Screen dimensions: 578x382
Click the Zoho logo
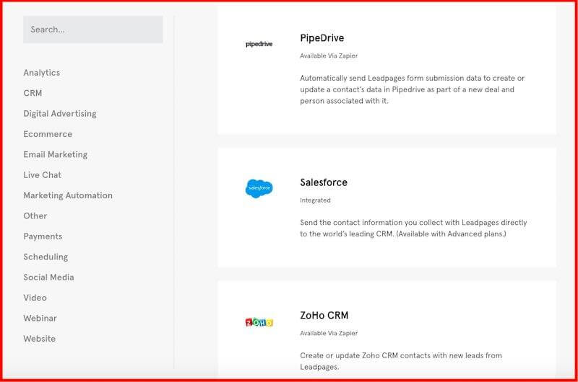[259, 322]
